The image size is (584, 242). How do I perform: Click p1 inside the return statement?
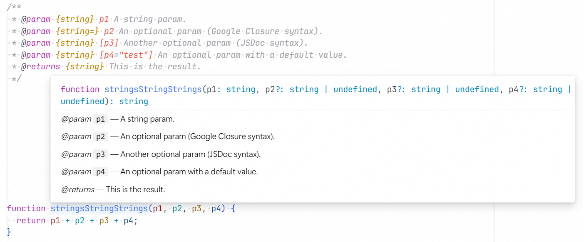point(55,220)
